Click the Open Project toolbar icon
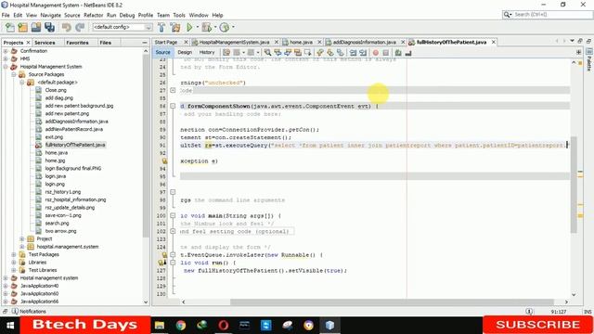 click(x=36, y=27)
